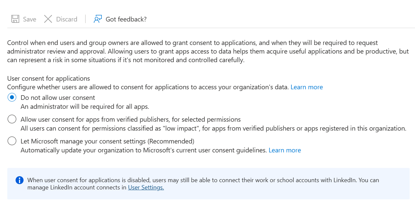Click the 'User consent for applications' heading
Image resolution: width=415 pixels, height=202 pixels.
48,78
